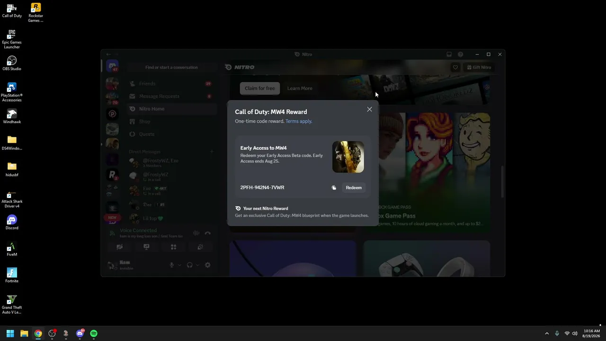Click the Redeem button
Image resolution: width=606 pixels, height=341 pixels.
(354, 188)
